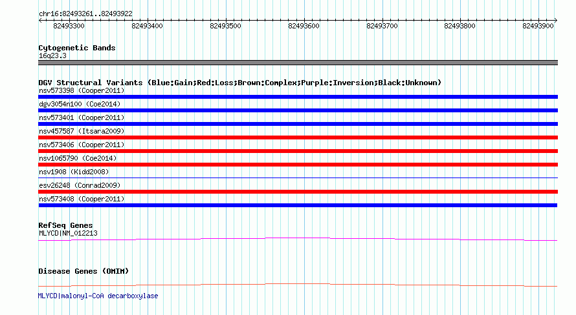This screenshot has height=315, width=576.
Task: Click ruler position 82493400
Action: pyautogui.click(x=147, y=26)
